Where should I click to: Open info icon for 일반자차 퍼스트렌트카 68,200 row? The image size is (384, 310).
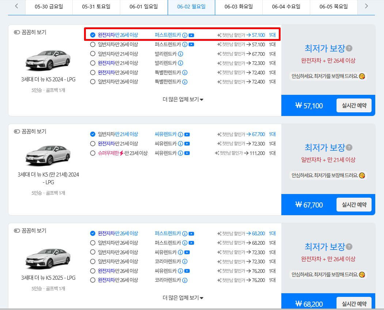tap(185, 243)
